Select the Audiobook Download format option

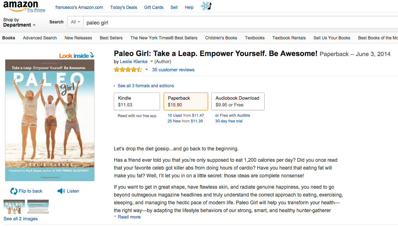[238, 101]
